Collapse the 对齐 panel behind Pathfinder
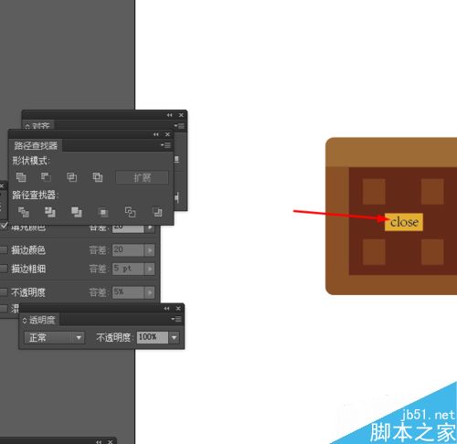Image resolution: width=457 pixels, height=444 pixels. (x=169, y=115)
